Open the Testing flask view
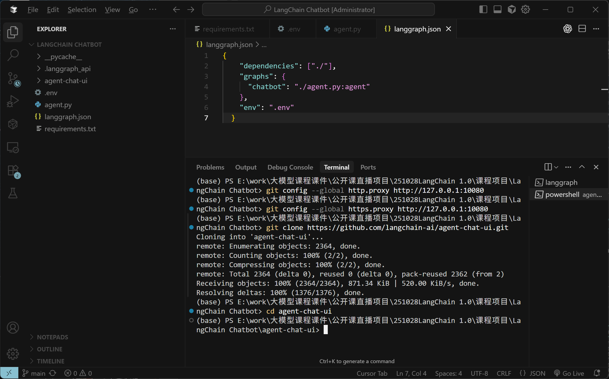This screenshot has height=379, width=609. click(x=13, y=193)
